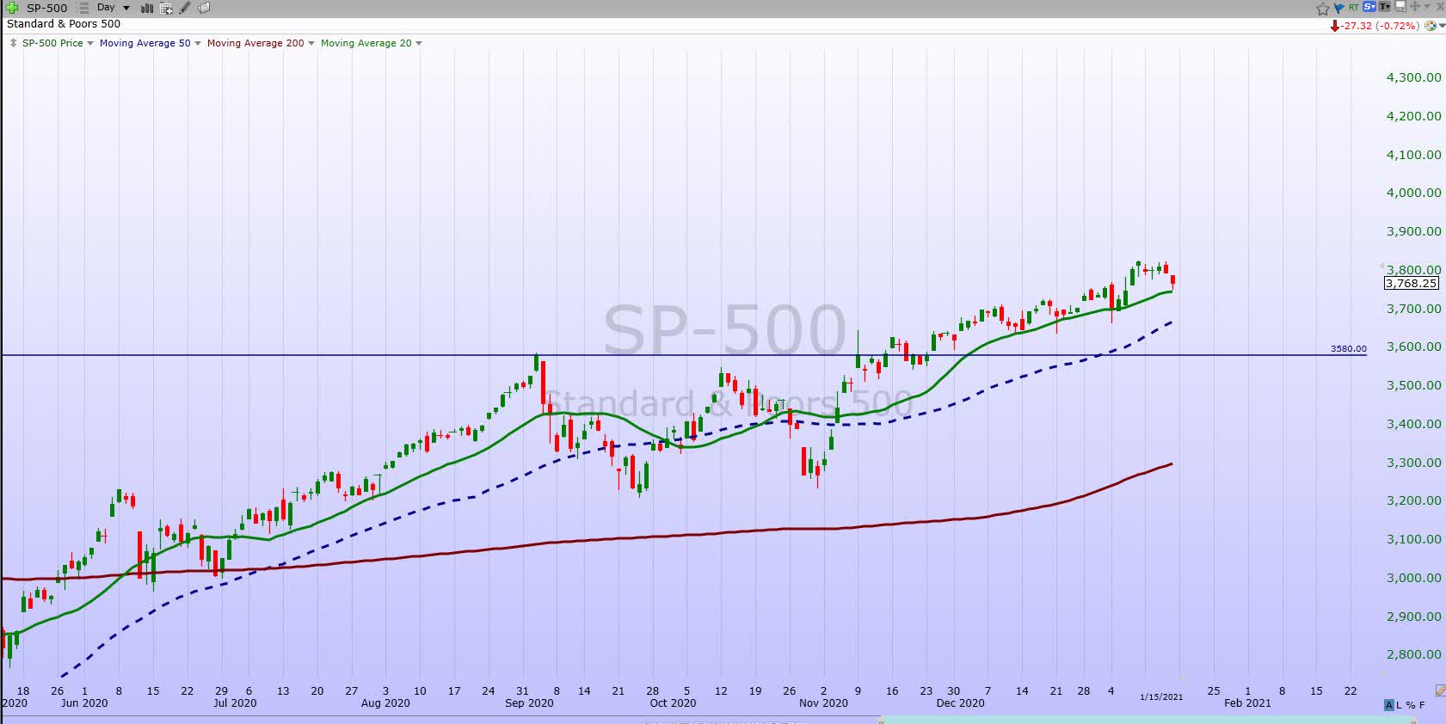
Task: Click the bar chart style icon
Action: (x=147, y=8)
